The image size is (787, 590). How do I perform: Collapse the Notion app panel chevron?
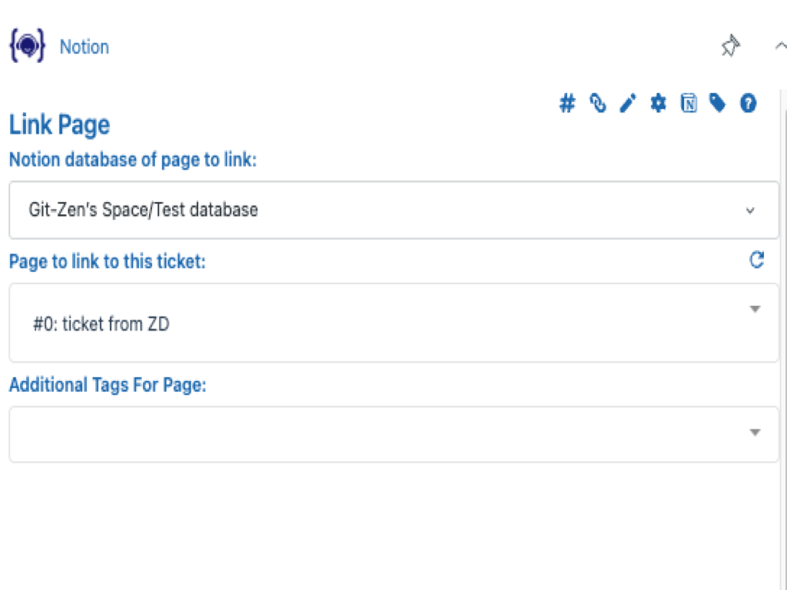coord(781,46)
